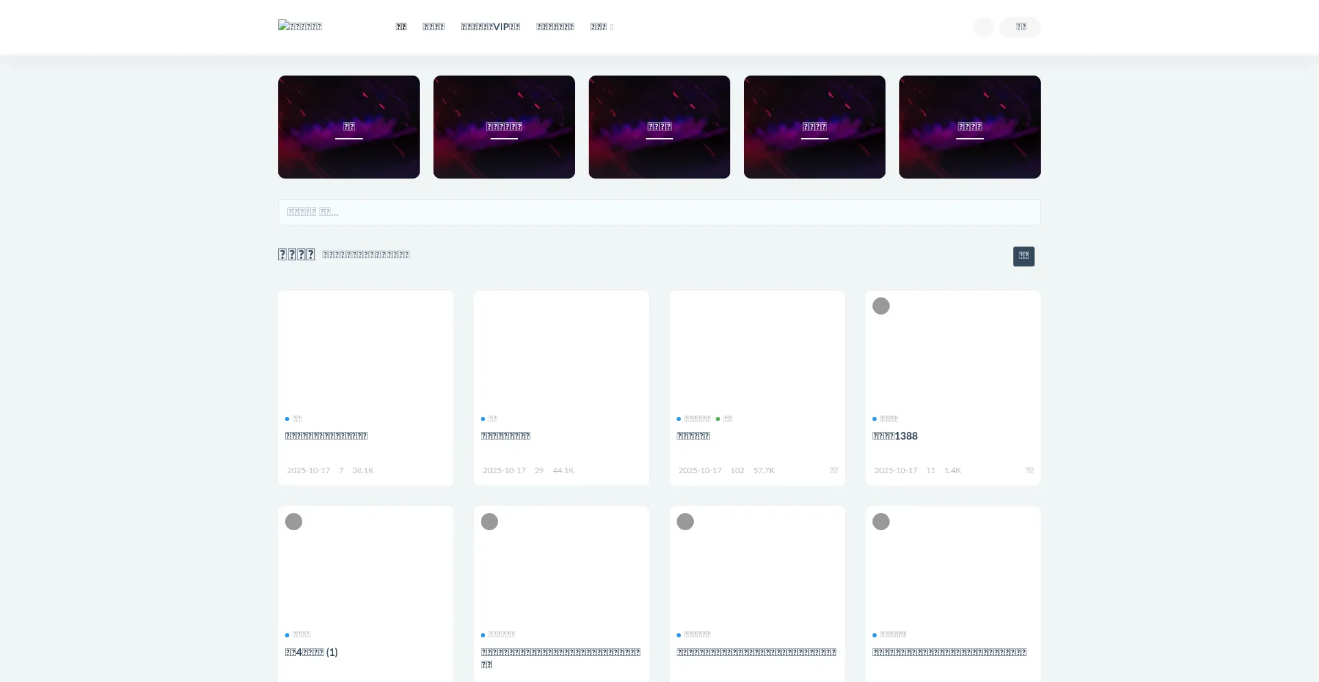Click the site logo in the header

pyautogui.click(x=300, y=26)
